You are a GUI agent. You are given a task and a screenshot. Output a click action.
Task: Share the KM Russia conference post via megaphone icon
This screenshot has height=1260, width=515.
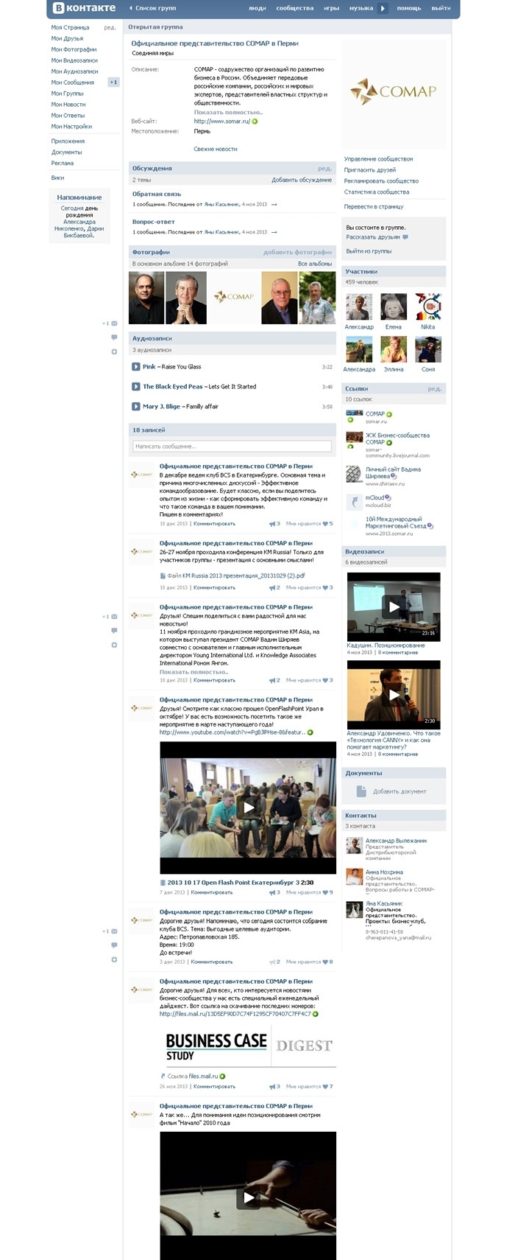click(x=274, y=587)
